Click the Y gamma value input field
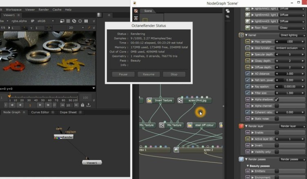 click(40, 28)
